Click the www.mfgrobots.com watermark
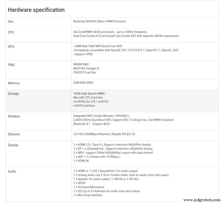224x203 pixels. point(202,200)
